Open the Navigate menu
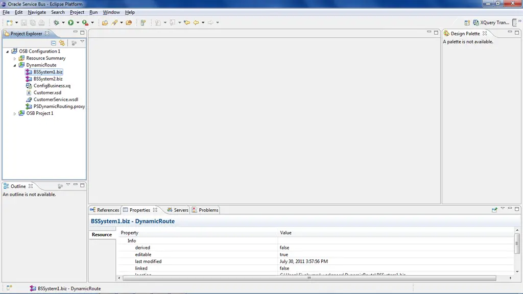 (37, 12)
